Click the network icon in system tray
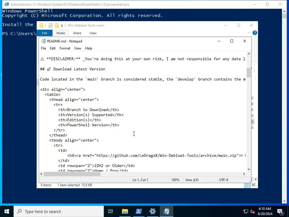 [x=246, y=211]
